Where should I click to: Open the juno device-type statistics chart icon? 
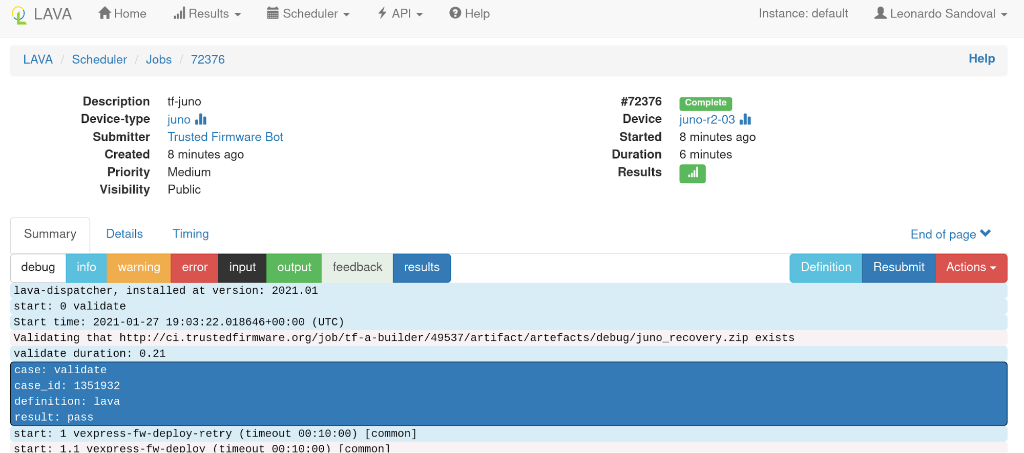(x=201, y=119)
